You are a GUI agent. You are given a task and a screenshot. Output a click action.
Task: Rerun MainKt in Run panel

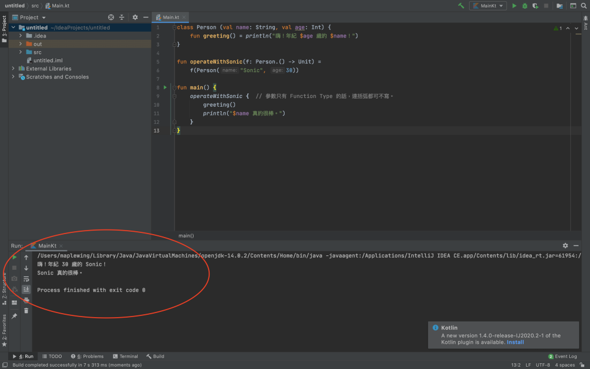14,258
